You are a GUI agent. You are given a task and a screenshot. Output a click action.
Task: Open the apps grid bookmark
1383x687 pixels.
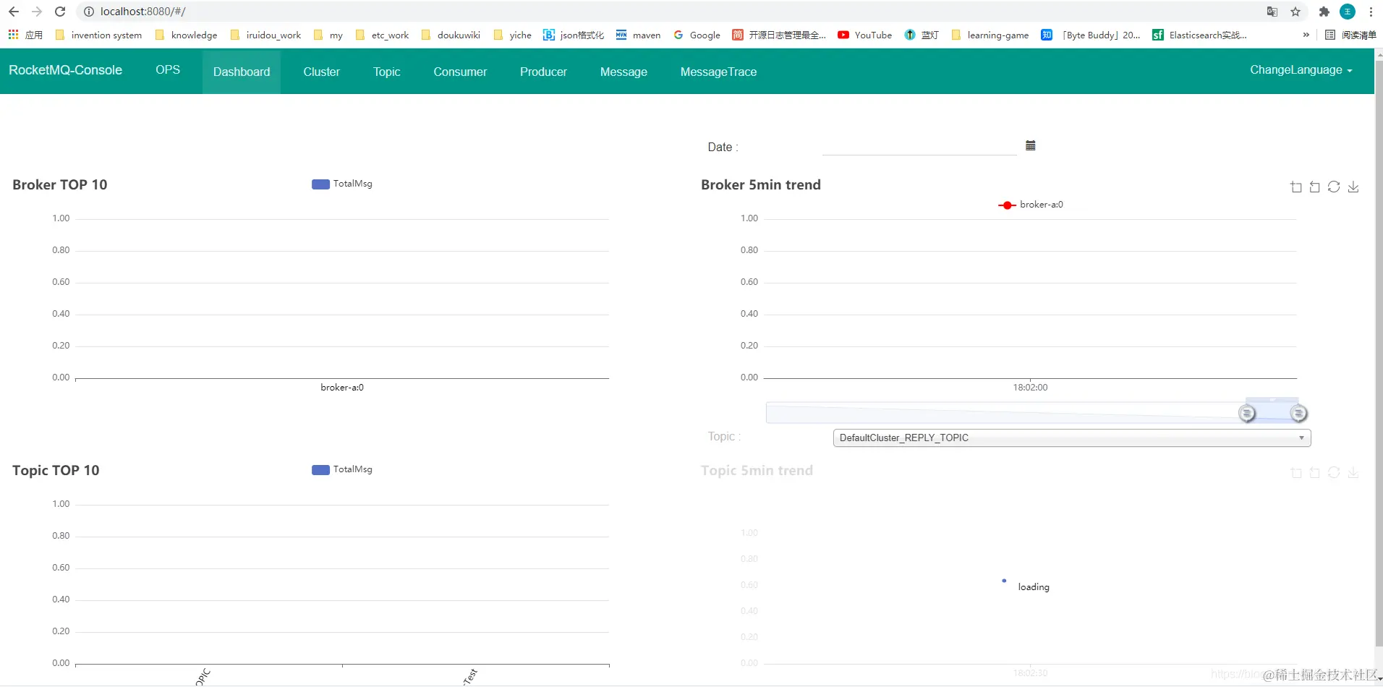tap(25, 35)
